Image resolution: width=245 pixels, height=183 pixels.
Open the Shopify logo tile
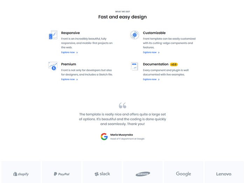pyautogui.click(x=21, y=174)
